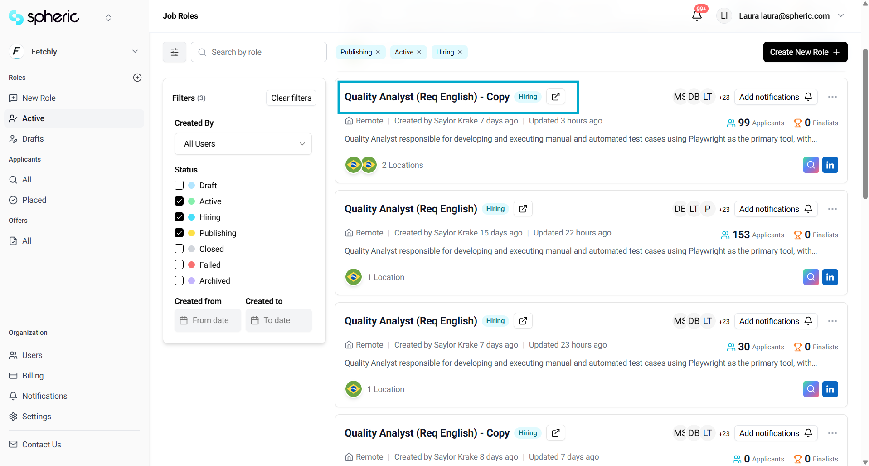Expand the All Users dropdown
Viewport: 869px width, 466px height.
pyautogui.click(x=243, y=144)
